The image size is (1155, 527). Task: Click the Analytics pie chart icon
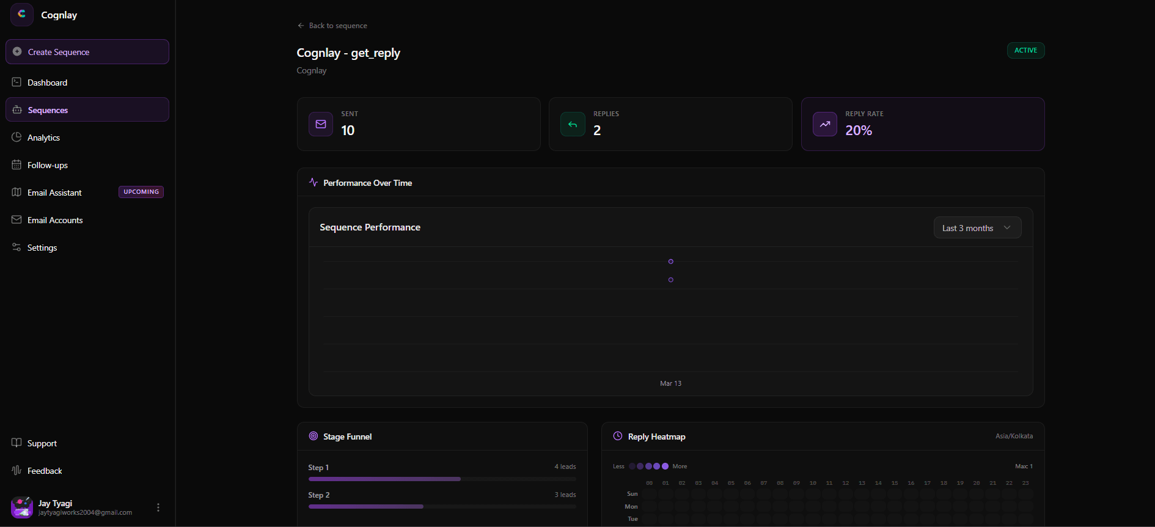16,137
